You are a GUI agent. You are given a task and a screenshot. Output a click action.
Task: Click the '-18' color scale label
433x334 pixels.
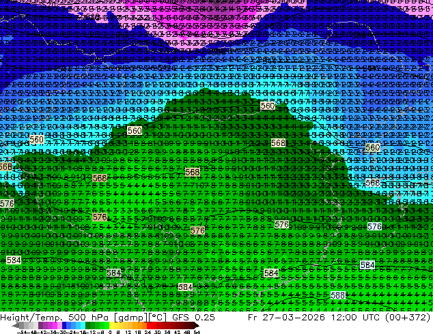(x=81, y=333)
